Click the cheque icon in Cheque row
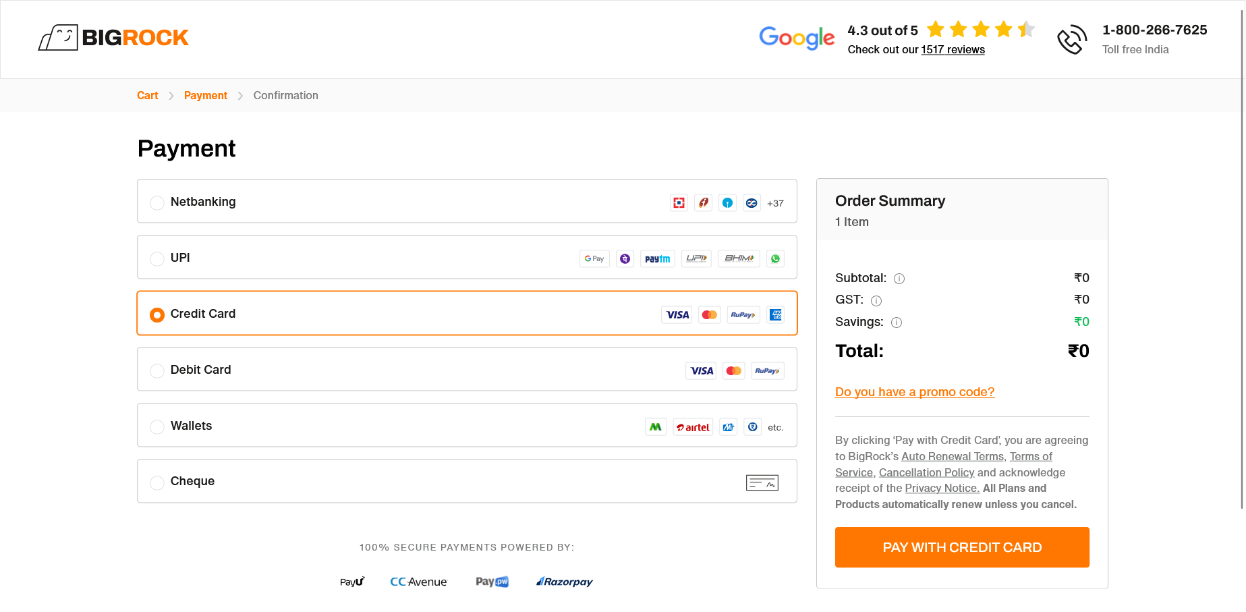This screenshot has height=612, width=1246. [762, 482]
